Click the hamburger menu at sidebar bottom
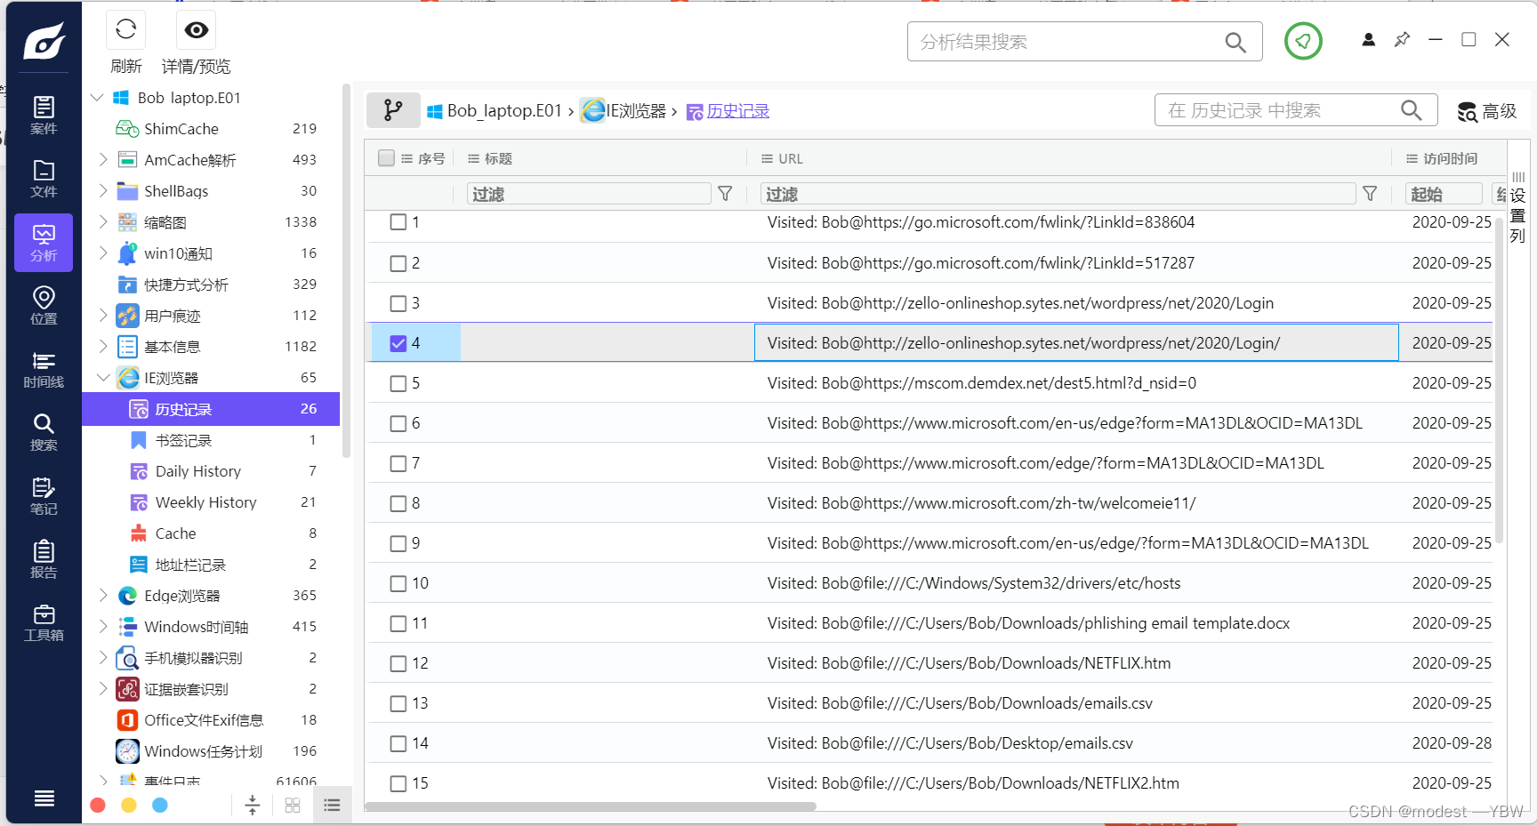Image resolution: width=1537 pixels, height=826 pixels. 44,798
